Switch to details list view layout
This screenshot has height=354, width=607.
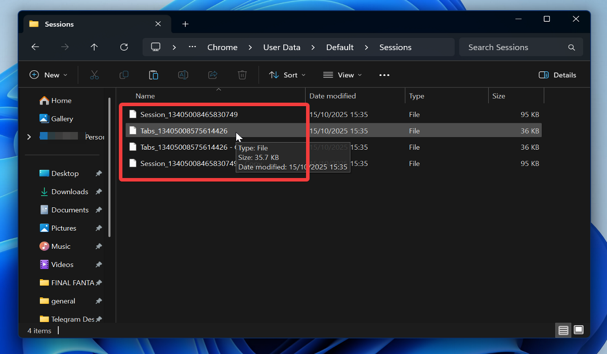[563, 330]
